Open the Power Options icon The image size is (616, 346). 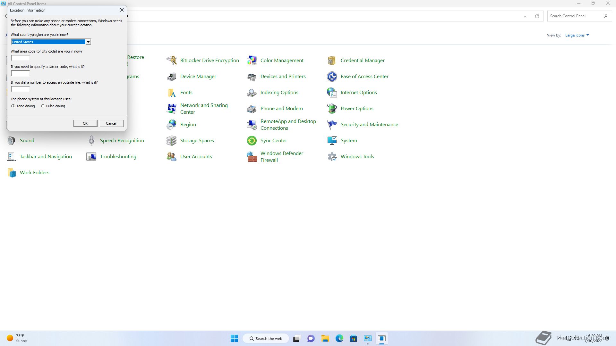pos(332,108)
